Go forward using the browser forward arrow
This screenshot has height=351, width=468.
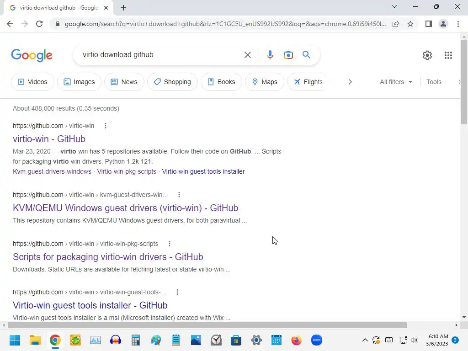(x=25, y=24)
